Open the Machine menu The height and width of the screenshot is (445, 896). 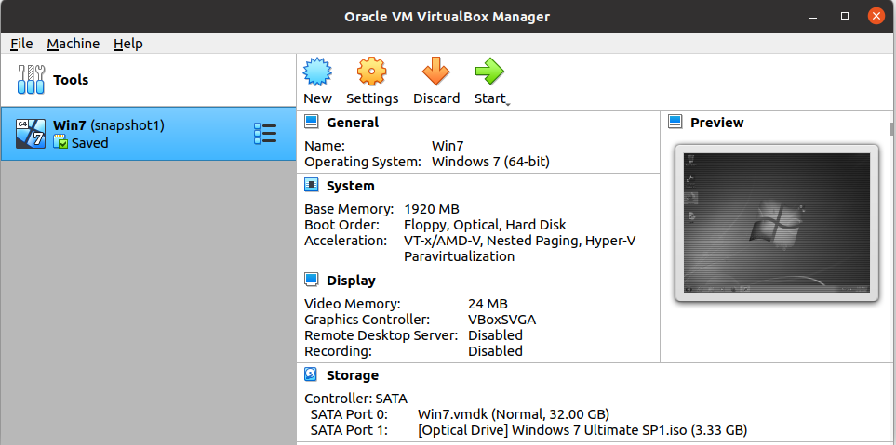click(x=73, y=44)
